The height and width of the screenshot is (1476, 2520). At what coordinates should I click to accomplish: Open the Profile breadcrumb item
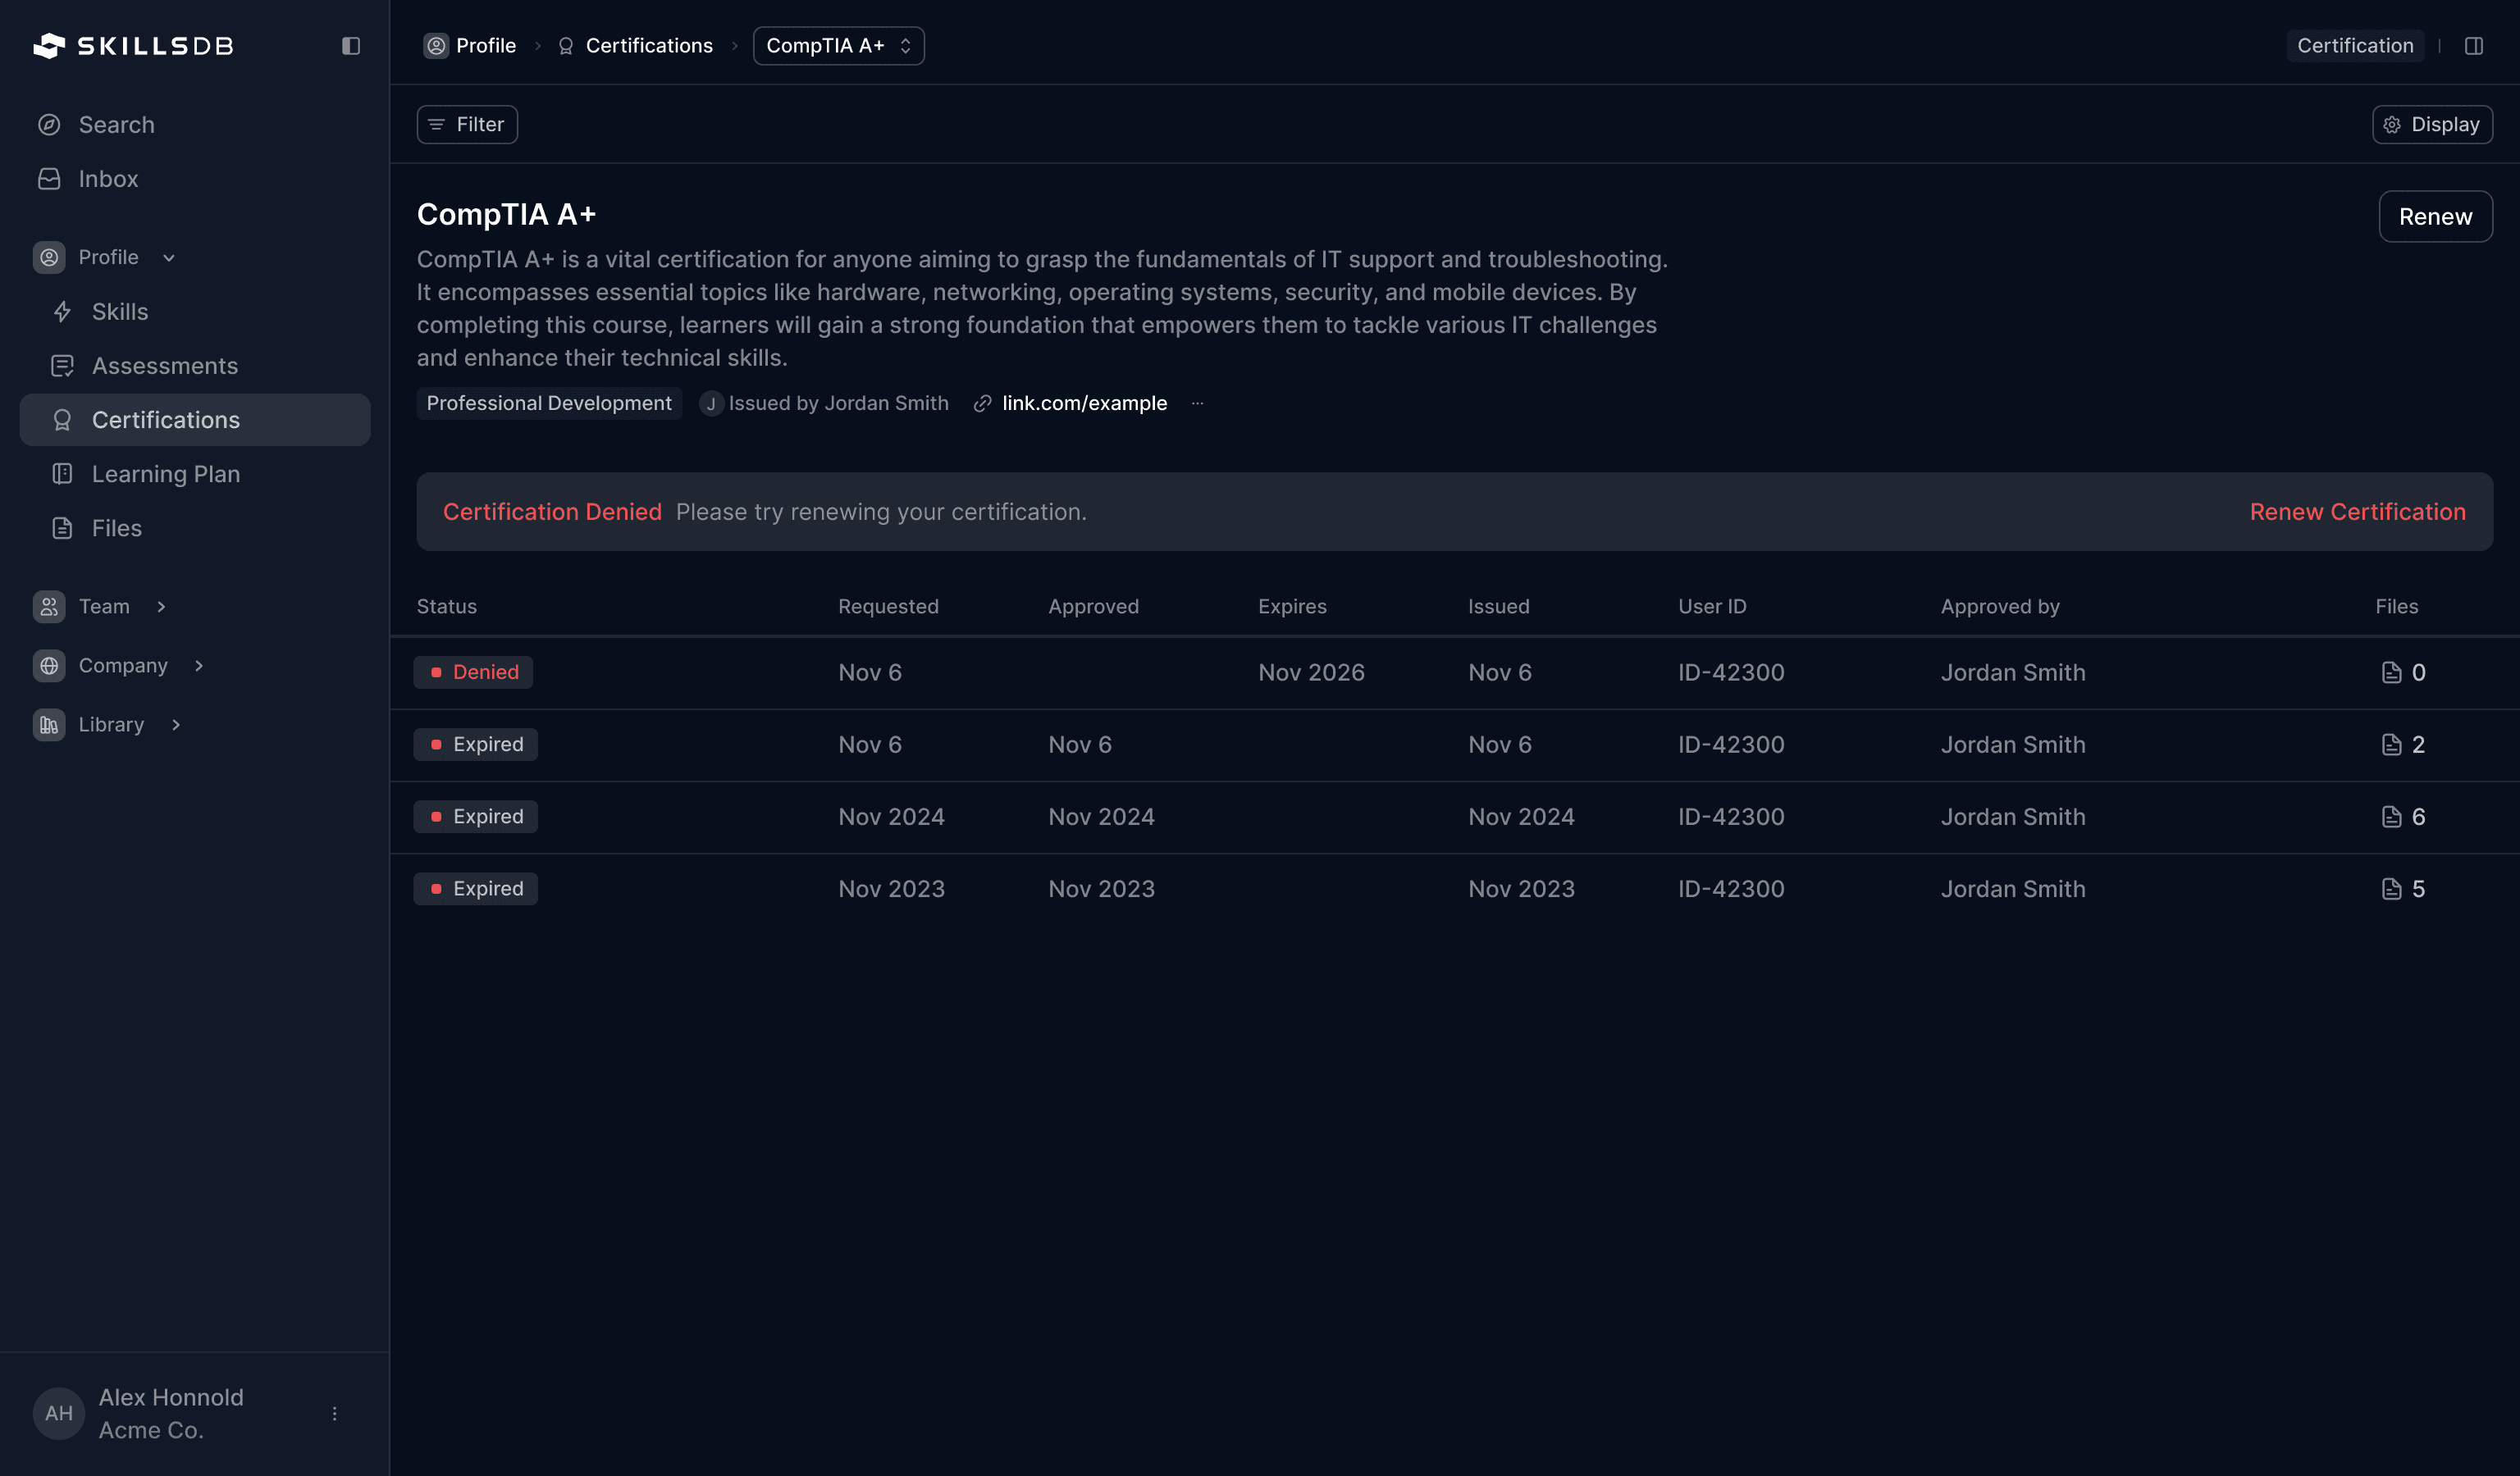[486, 45]
